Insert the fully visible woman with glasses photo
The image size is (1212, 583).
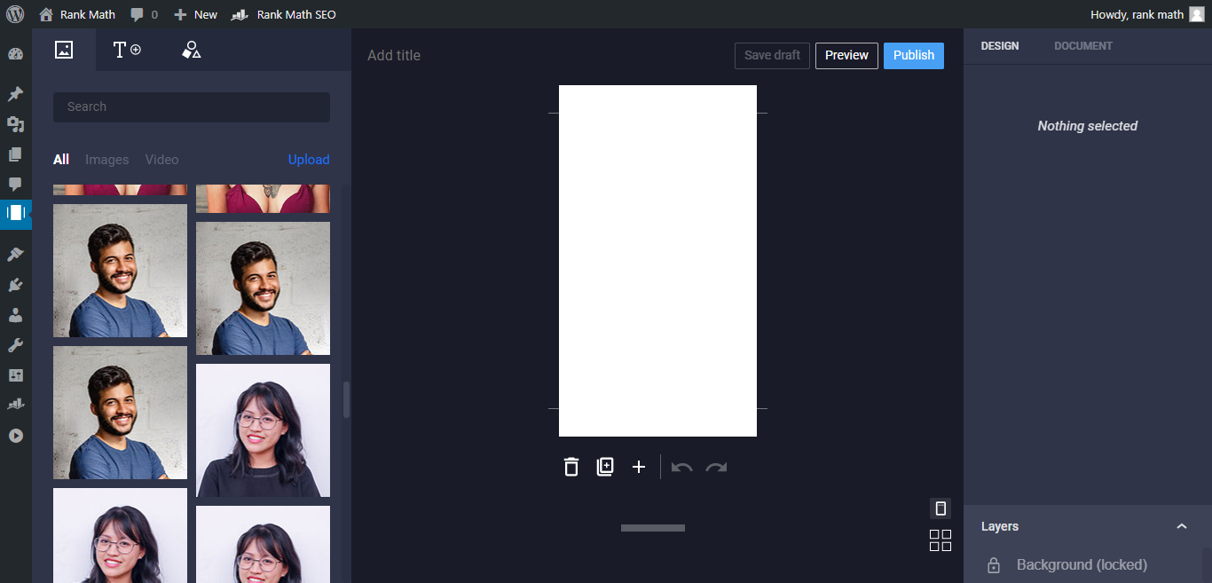click(x=263, y=430)
